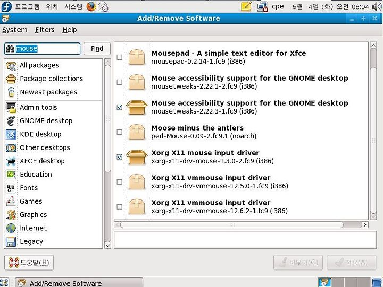Select the GNOME desktop footprint icon

click(11, 121)
